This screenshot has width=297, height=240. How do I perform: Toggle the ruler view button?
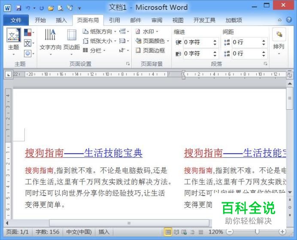click(x=290, y=75)
